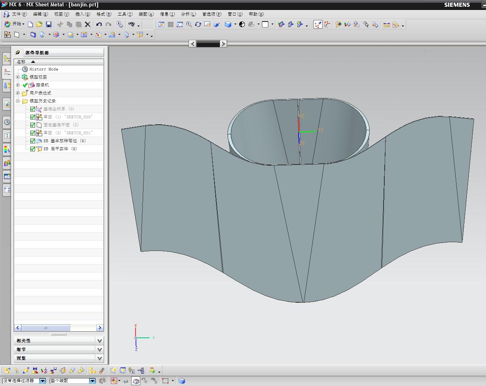Open the History clock sidebar tab
The height and width of the screenshot is (386, 486).
pyautogui.click(x=7, y=122)
